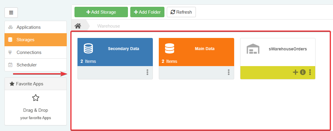Click the Add Folder button
The height and width of the screenshot is (131, 333).
click(x=147, y=12)
